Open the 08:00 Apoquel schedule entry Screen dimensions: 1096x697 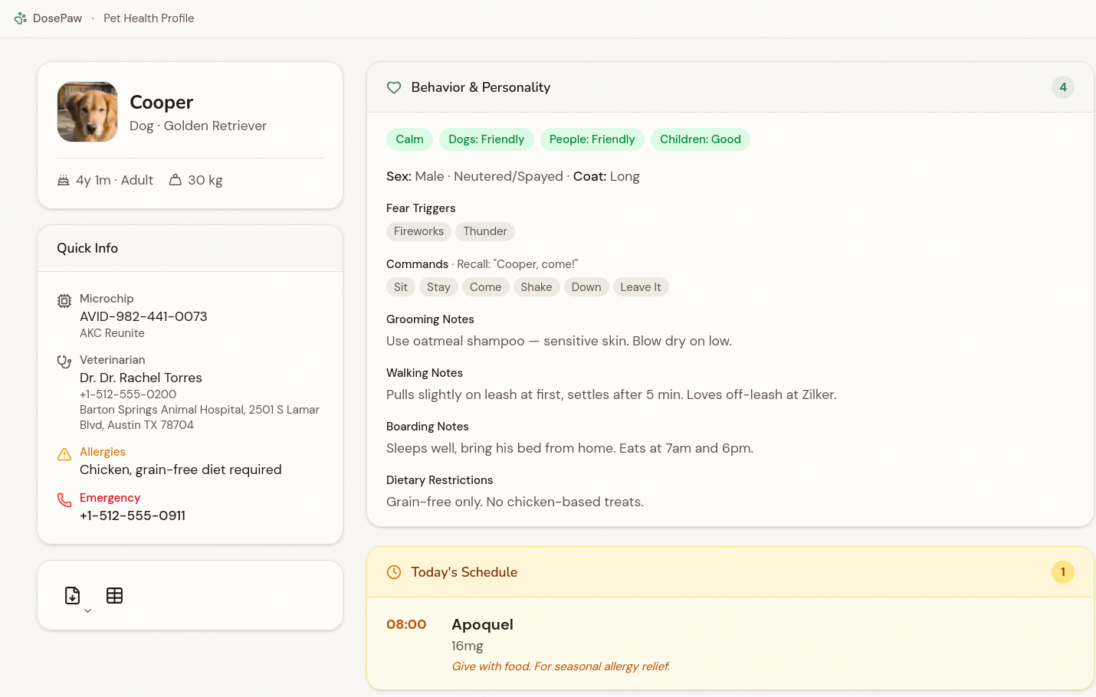[559, 644]
